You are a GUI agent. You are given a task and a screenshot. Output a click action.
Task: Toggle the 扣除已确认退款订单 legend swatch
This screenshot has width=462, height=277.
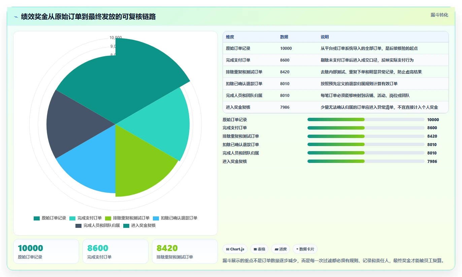pos(156,218)
